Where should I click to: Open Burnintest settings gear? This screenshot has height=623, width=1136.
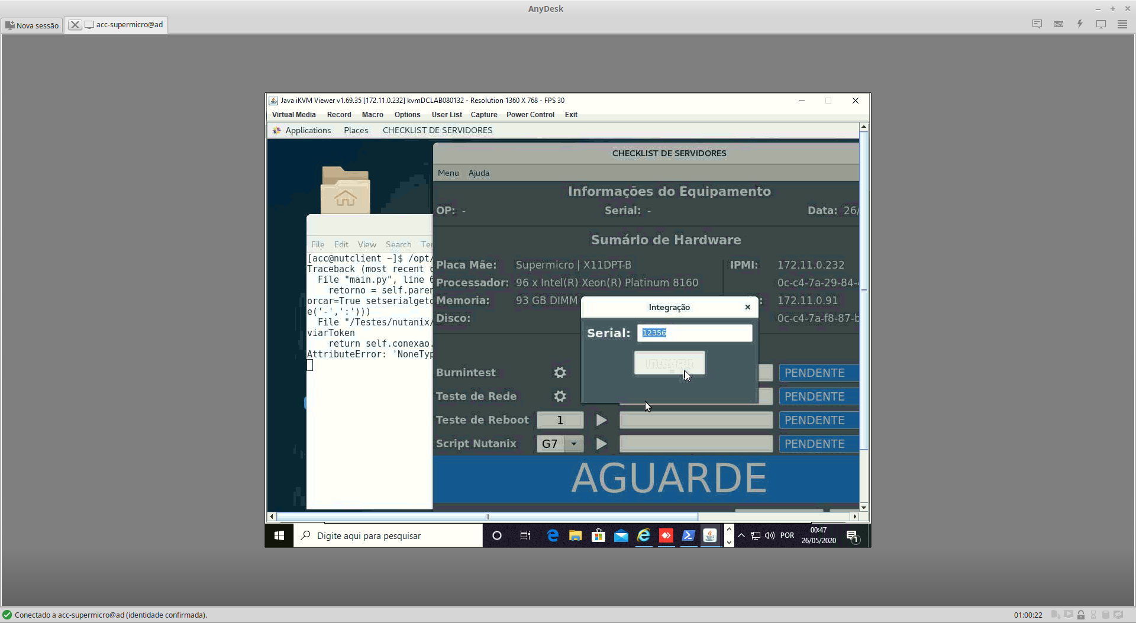[x=560, y=373]
